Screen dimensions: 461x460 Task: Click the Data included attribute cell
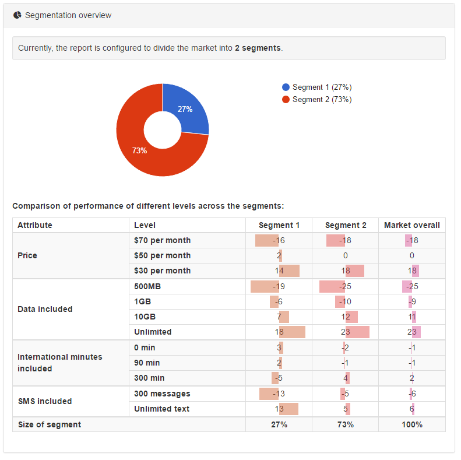click(x=71, y=309)
